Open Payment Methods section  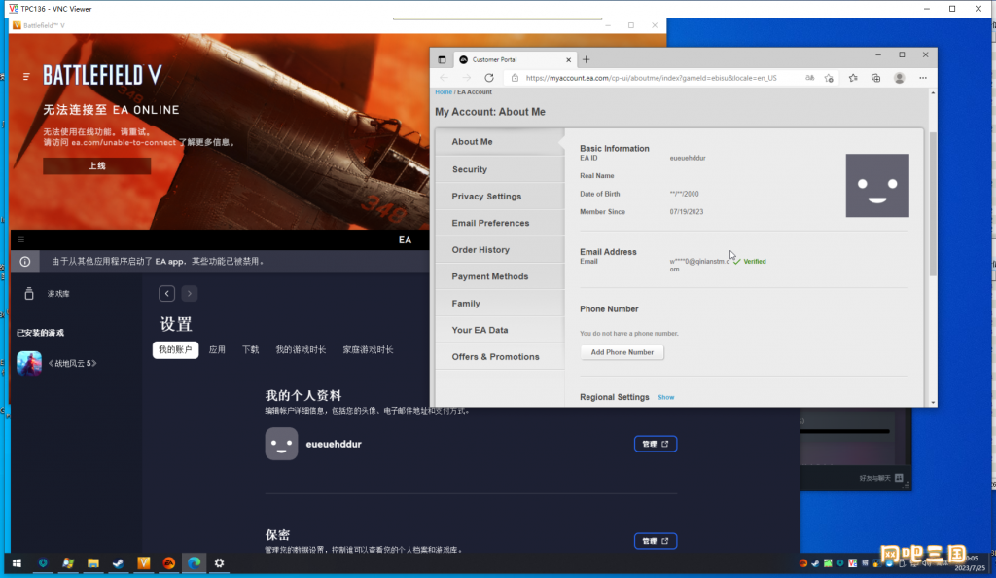click(x=500, y=276)
